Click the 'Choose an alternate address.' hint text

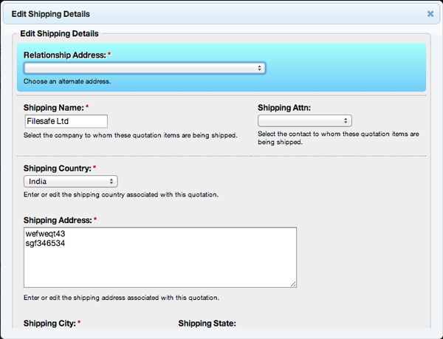click(67, 81)
